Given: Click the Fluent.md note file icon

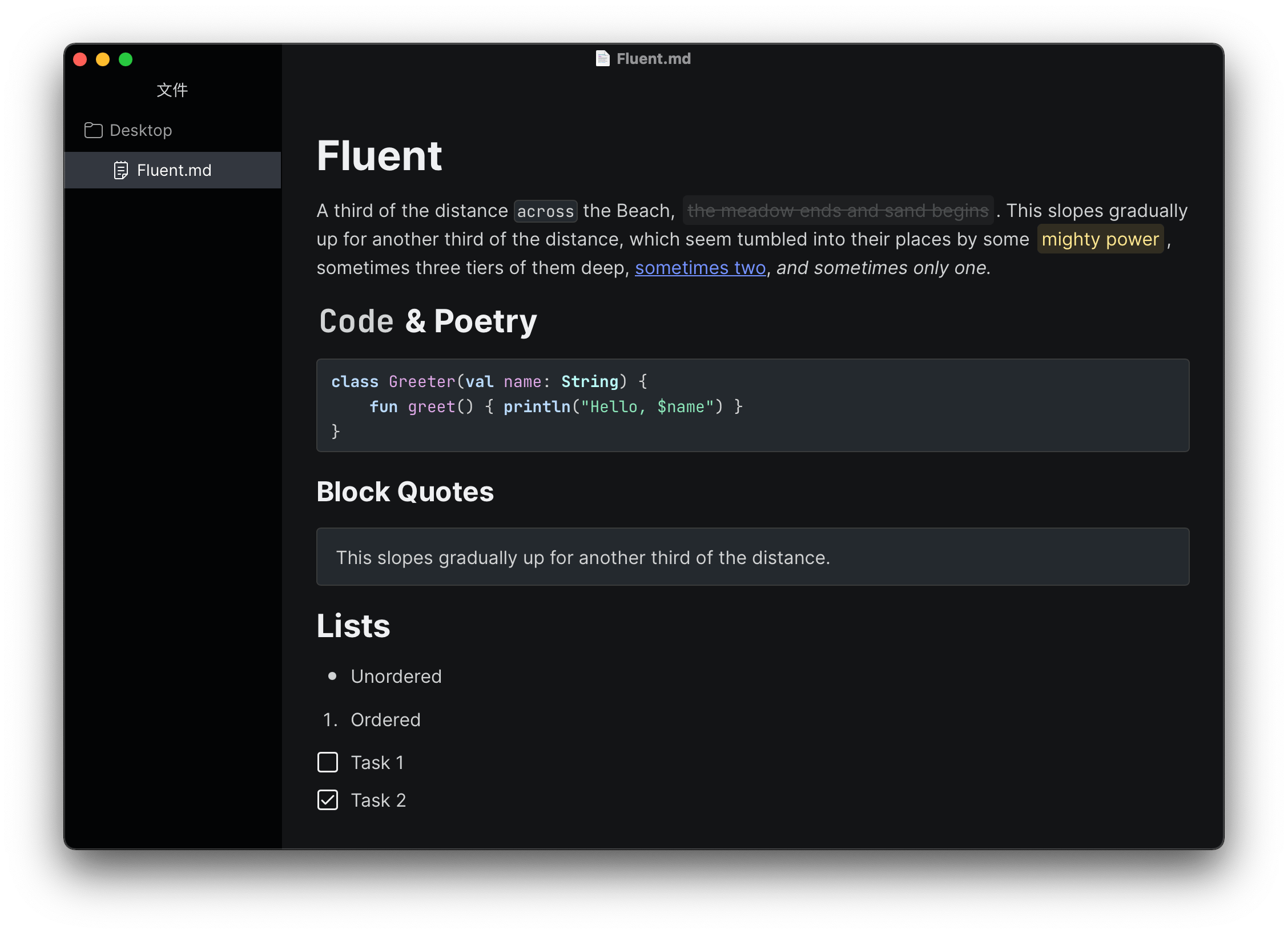Looking at the screenshot, I should click(x=120, y=170).
